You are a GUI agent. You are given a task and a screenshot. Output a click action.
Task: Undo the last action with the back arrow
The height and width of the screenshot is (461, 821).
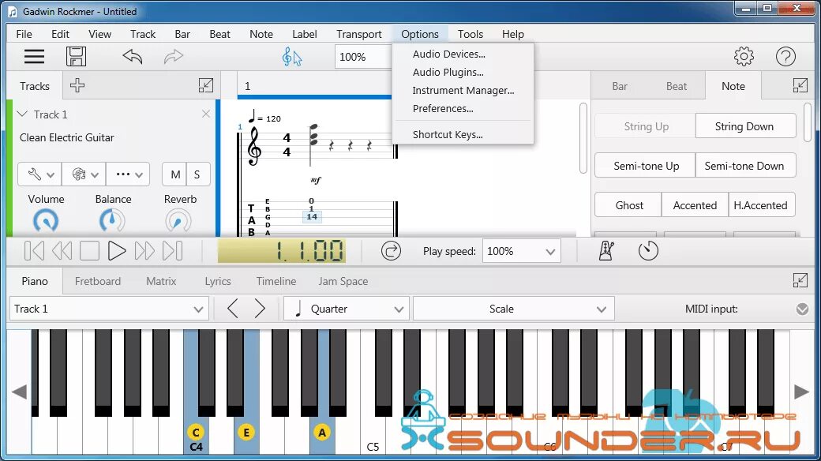click(133, 56)
